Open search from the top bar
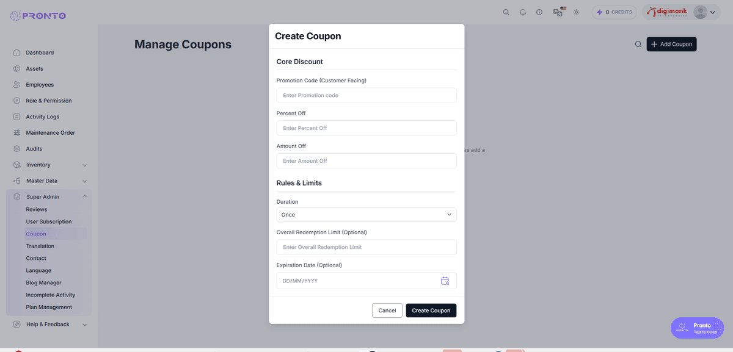The image size is (733, 352). [506, 12]
